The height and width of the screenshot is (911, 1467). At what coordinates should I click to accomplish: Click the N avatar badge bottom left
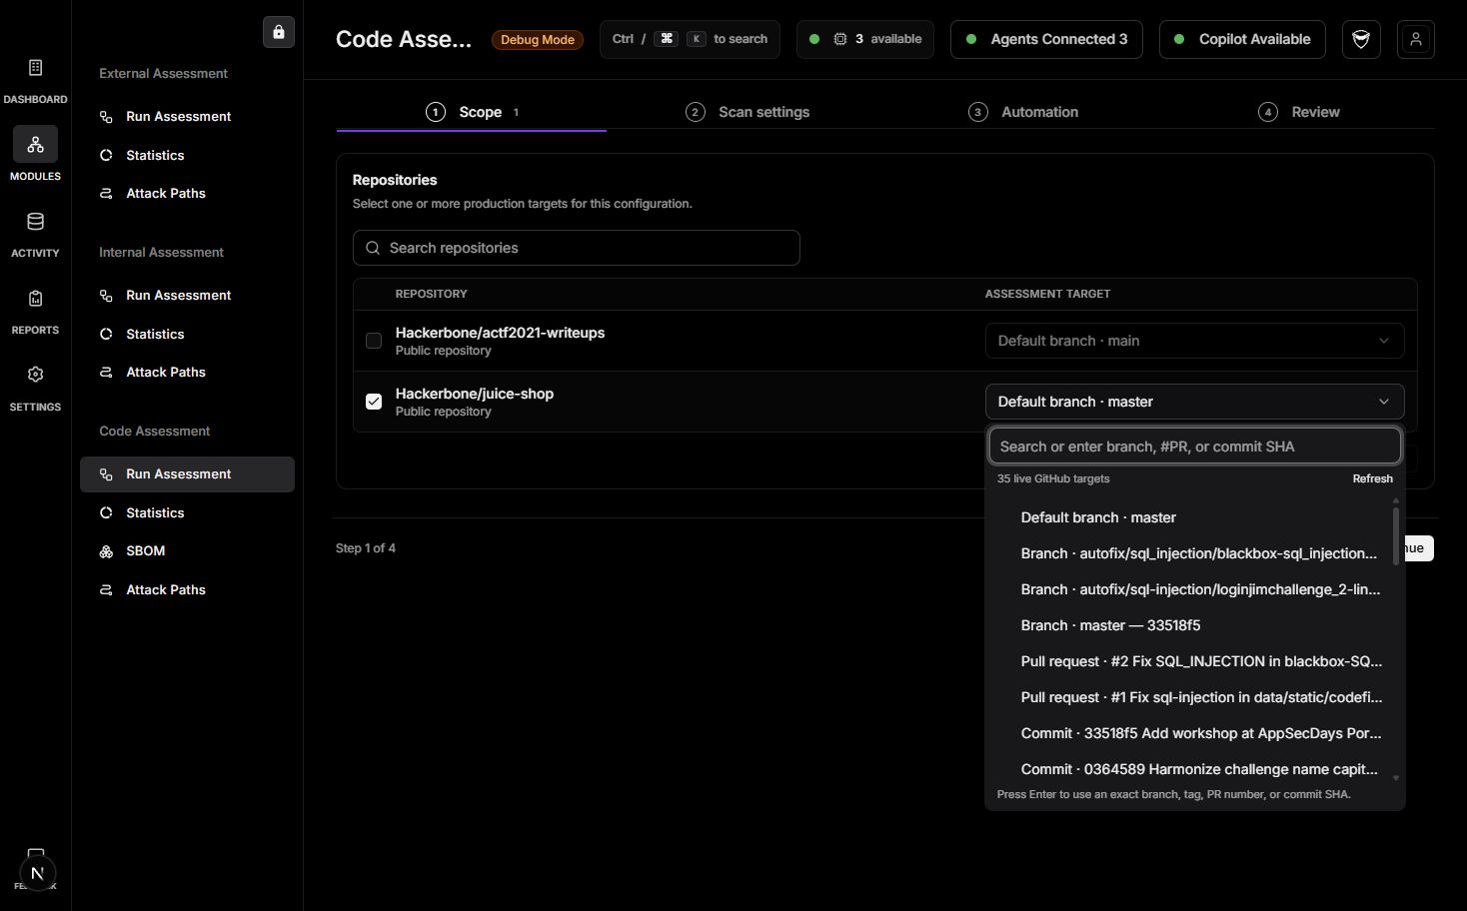click(37, 873)
